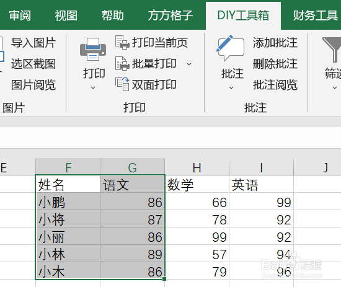The height and width of the screenshot is (287, 341).
Task: Click the cell with value 89
Action: [x=132, y=254]
